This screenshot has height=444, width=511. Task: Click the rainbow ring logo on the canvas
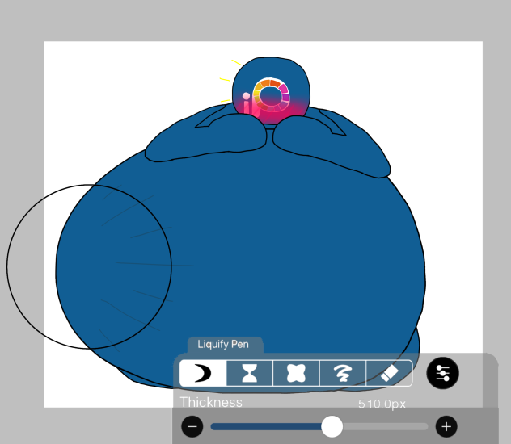click(271, 94)
